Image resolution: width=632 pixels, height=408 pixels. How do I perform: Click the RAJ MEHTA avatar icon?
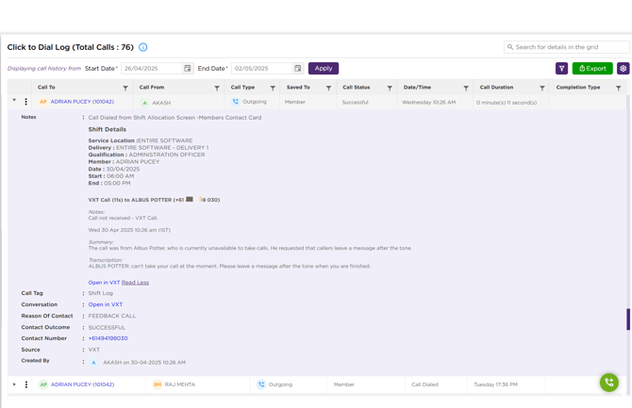[158, 384]
